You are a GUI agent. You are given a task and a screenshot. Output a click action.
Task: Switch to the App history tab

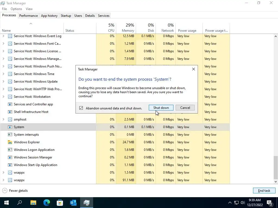click(49, 16)
